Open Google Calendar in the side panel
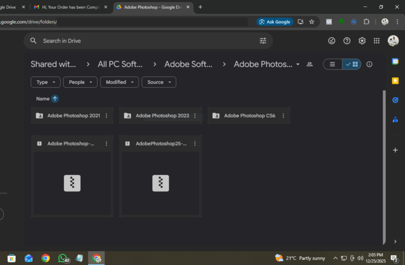This screenshot has width=405, height=265. (x=395, y=62)
